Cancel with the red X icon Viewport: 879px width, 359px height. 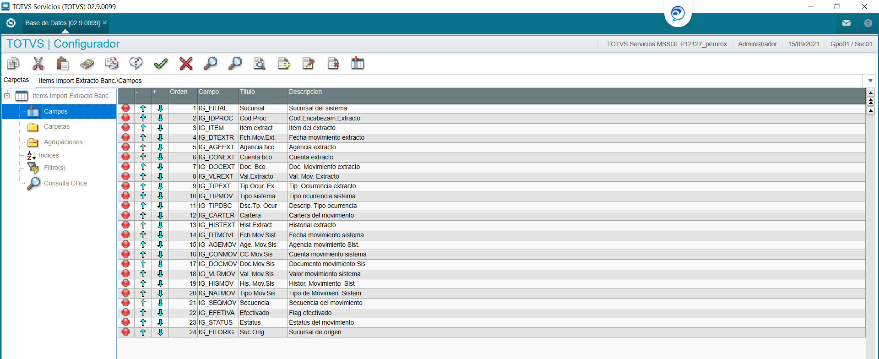[x=186, y=63]
